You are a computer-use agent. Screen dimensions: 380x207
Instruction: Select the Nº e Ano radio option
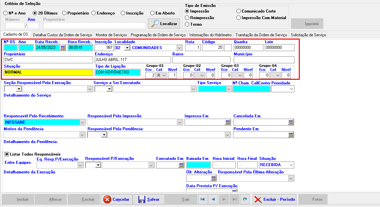coord(6,13)
